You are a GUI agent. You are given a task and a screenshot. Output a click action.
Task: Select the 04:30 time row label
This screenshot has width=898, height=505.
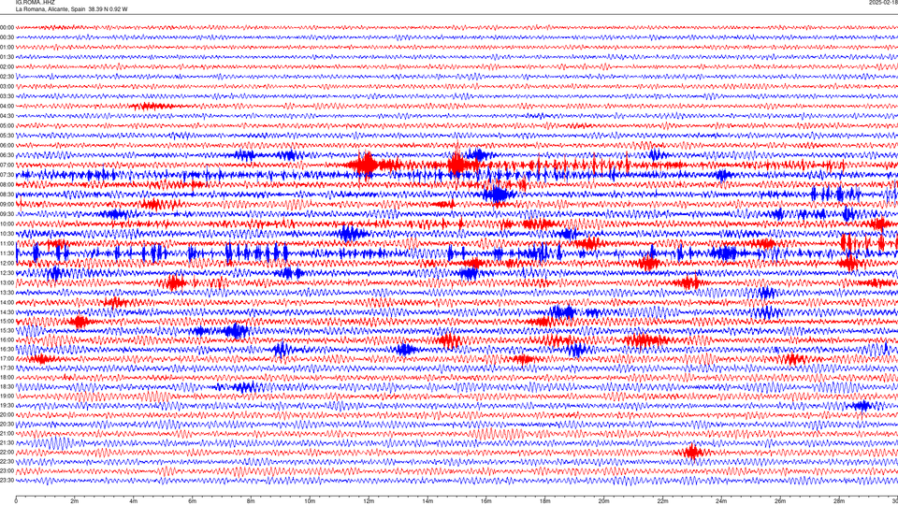tap(7, 116)
